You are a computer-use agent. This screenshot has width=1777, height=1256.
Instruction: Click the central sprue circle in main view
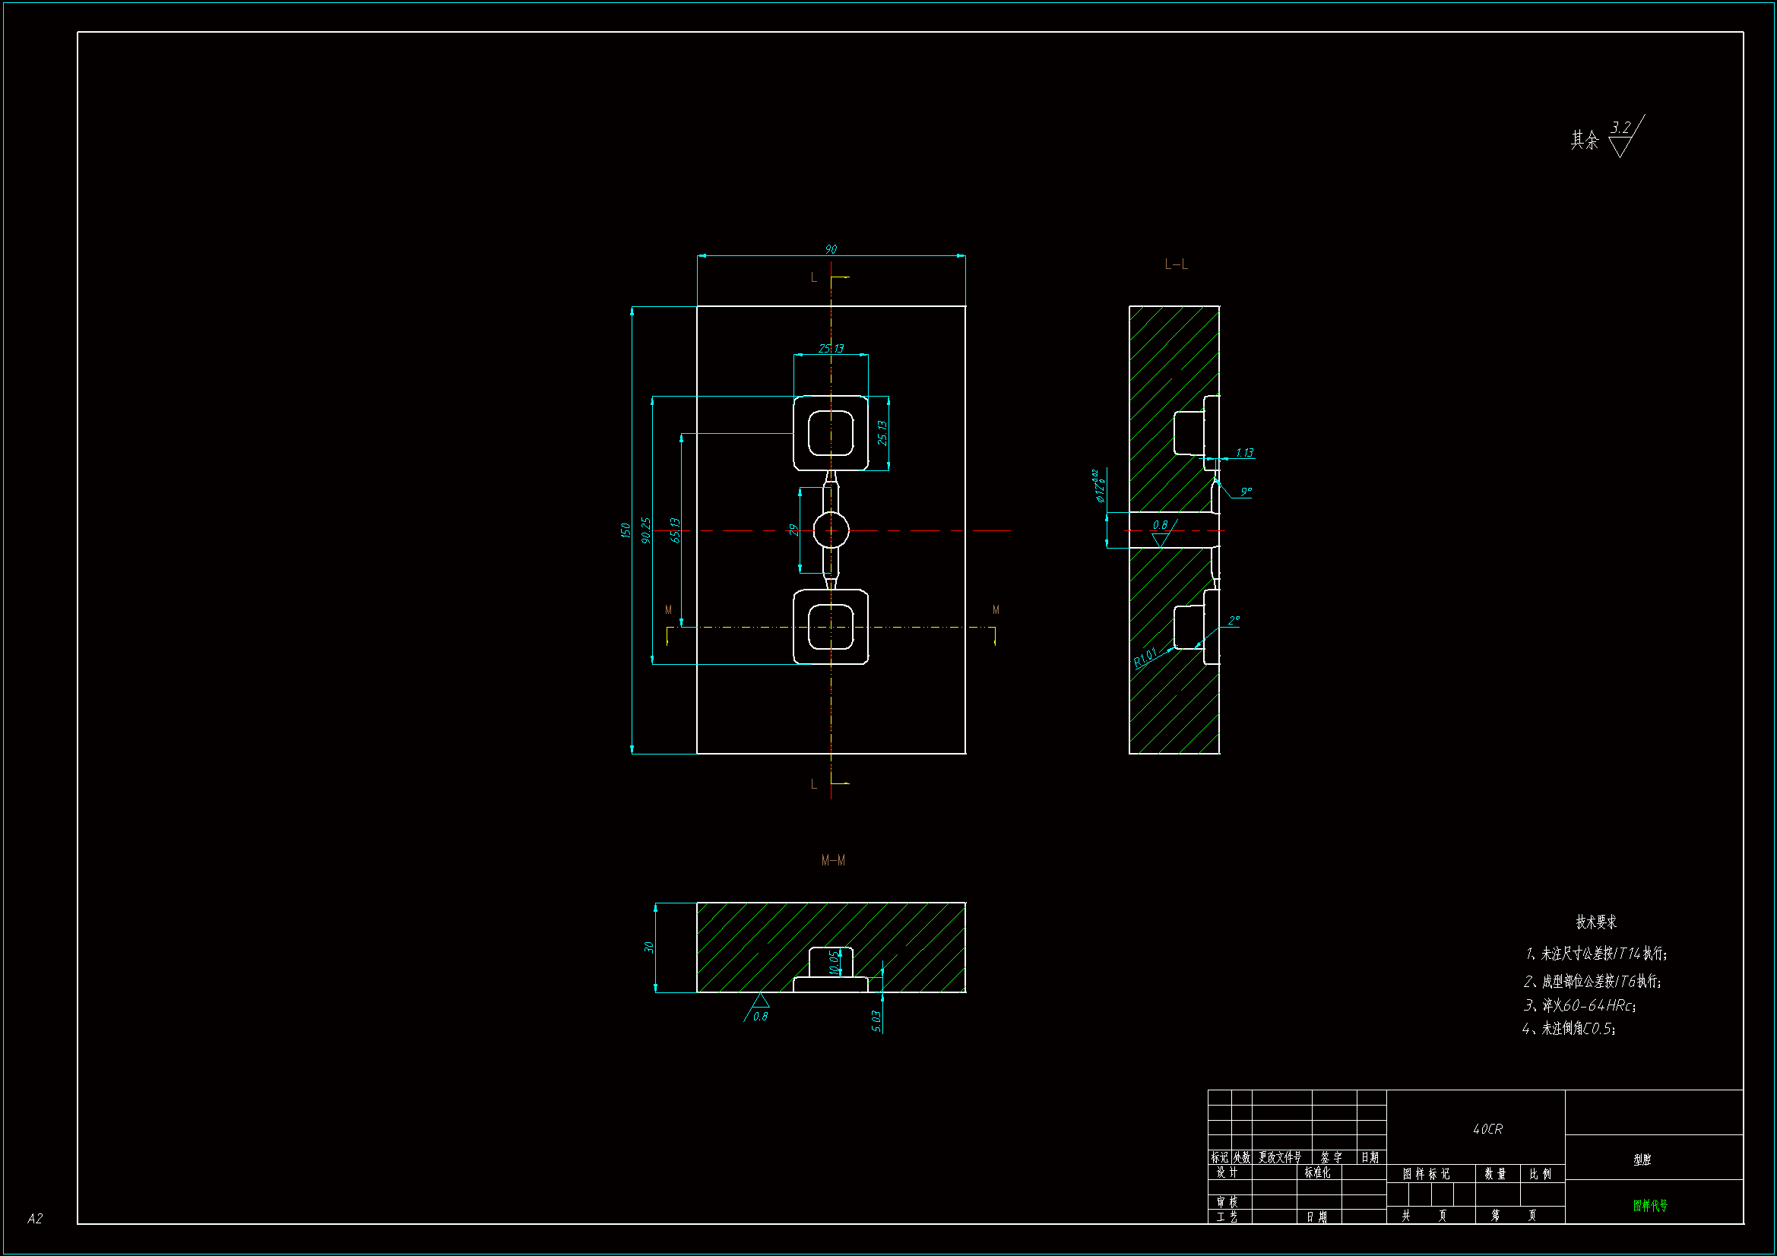click(831, 530)
